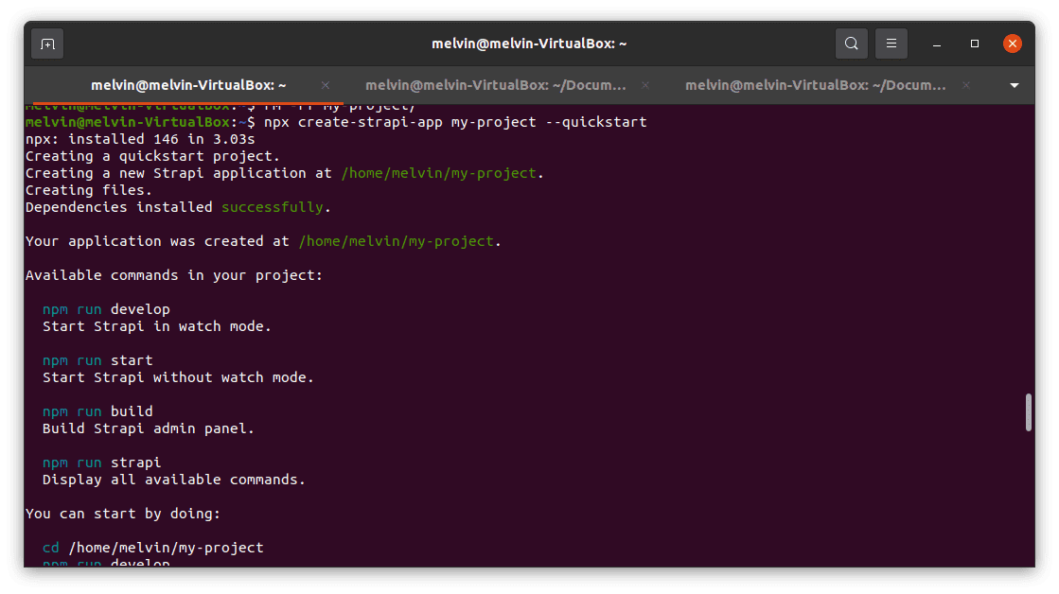Click 'Start Strapi without watch mode.' line

[x=178, y=377]
